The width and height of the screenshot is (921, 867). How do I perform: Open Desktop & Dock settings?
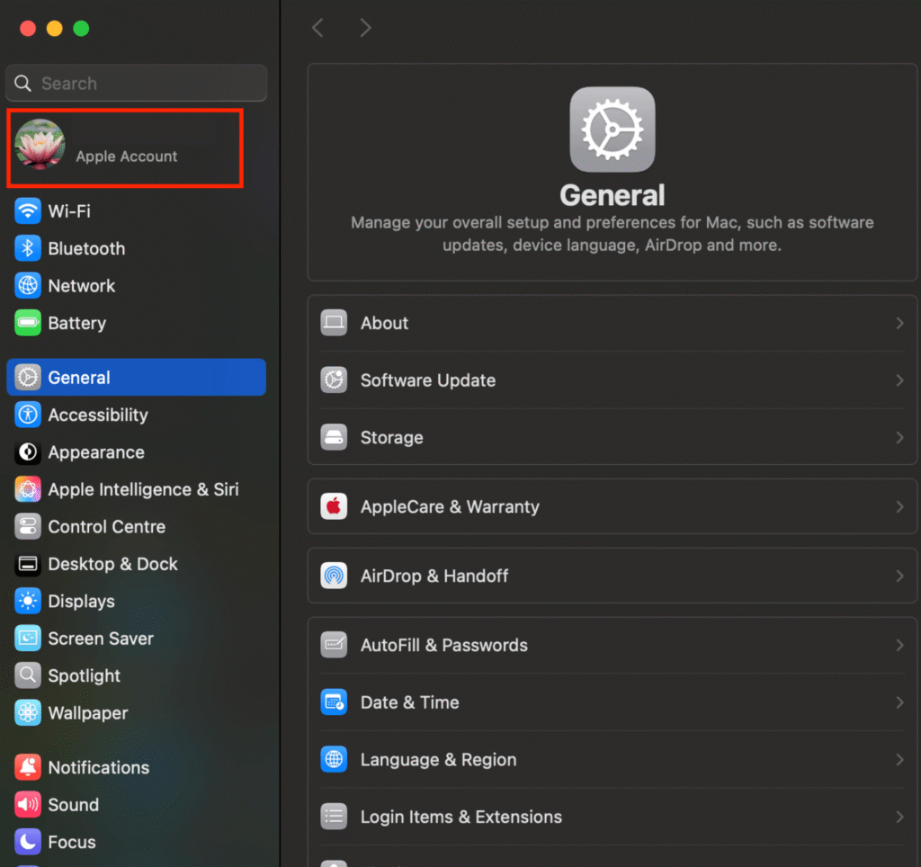(x=137, y=564)
